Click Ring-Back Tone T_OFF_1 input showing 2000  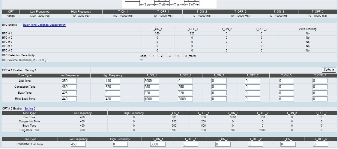pos(185,99)
